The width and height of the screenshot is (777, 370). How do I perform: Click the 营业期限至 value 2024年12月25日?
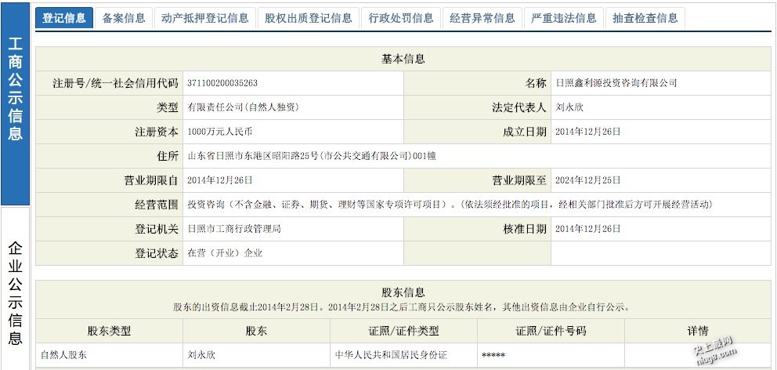click(x=587, y=180)
